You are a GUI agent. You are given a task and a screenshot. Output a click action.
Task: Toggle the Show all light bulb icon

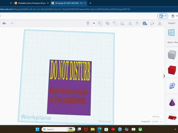(x=88, y=23)
